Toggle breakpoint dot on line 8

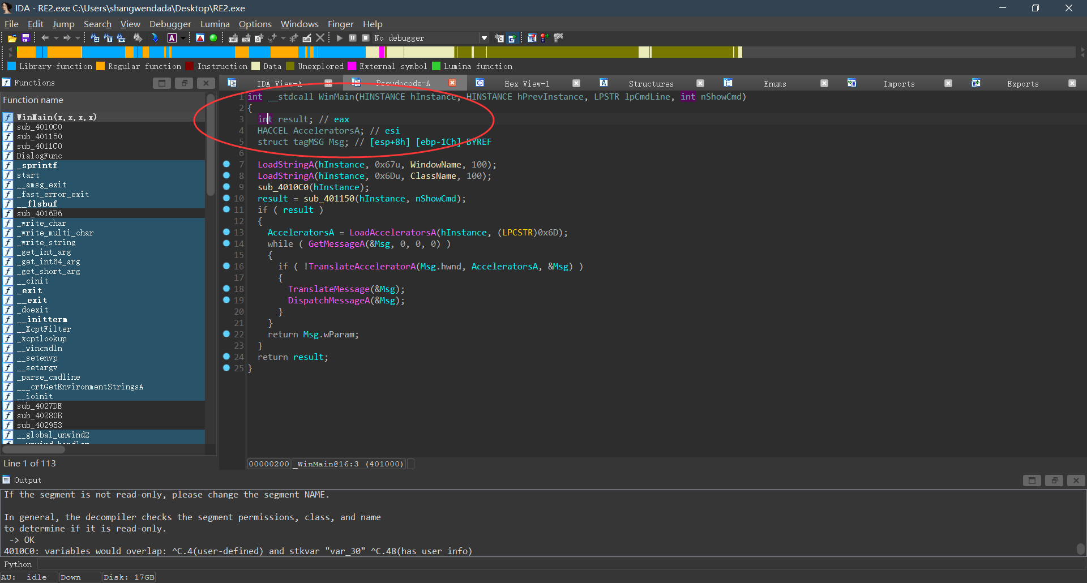tap(226, 175)
